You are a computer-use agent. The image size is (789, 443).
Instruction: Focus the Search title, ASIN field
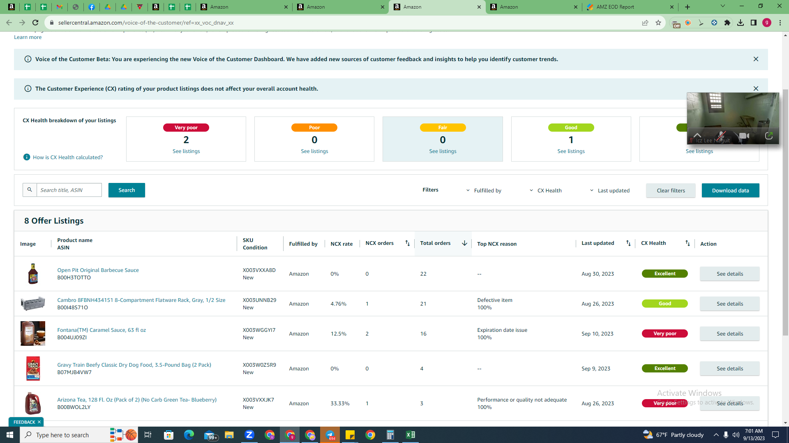69,190
